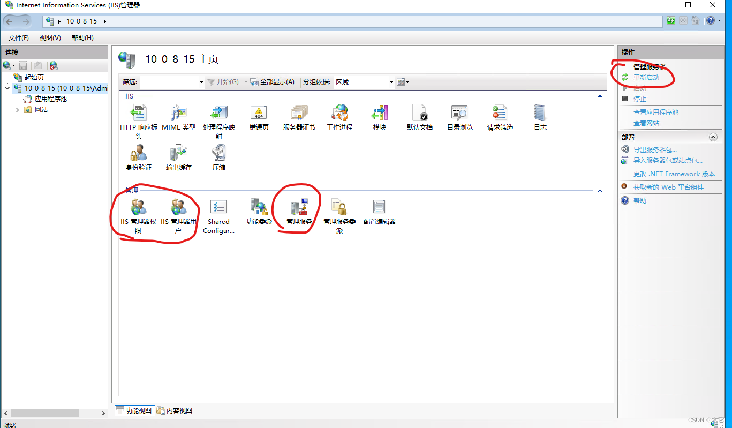This screenshot has height=428, width=732.
Task: Select 应用程序池 in connections tree
Action: point(51,99)
